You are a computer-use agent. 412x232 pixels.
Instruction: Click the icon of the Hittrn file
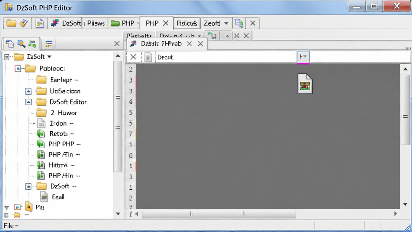(41, 165)
